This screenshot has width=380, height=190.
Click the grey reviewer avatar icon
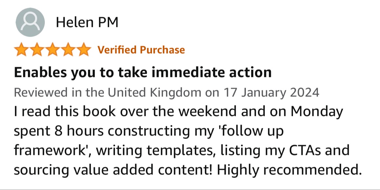[30, 22]
